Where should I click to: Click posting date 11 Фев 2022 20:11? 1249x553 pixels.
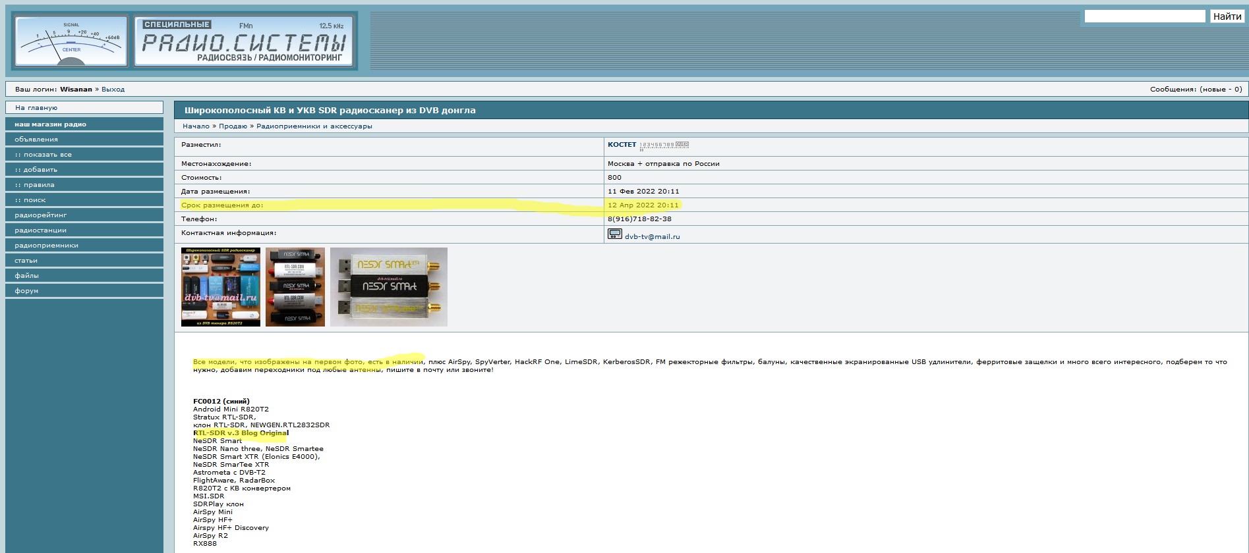point(643,192)
